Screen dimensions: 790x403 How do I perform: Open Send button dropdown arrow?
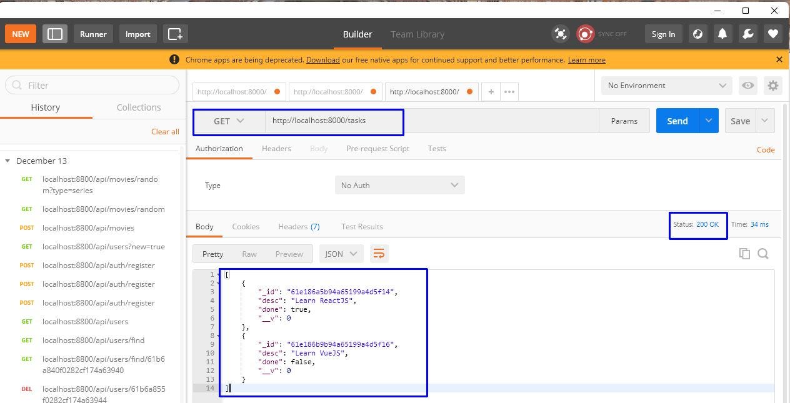pyautogui.click(x=708, y=121)
